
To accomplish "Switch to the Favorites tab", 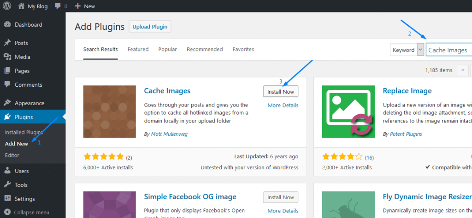I will [x=243, y=50].
